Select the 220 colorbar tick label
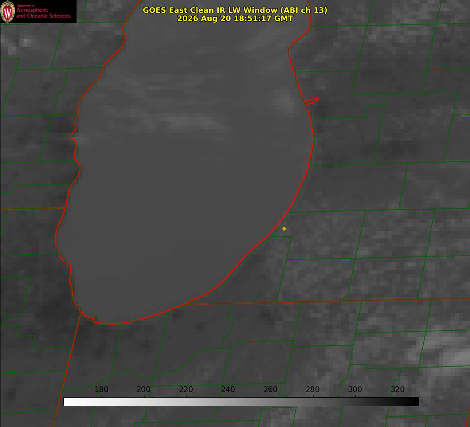Image resolution: width=470 pixels, height=427 pixels. 186,389
